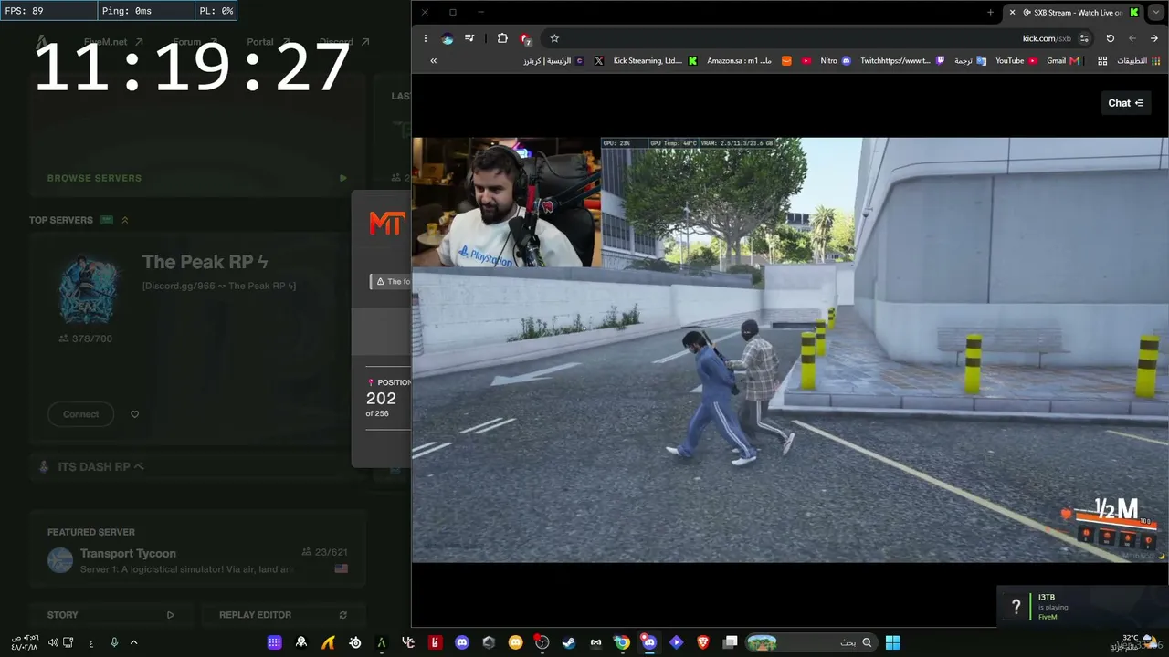Open the ترجمة translate bookmark

pos(970,61)
